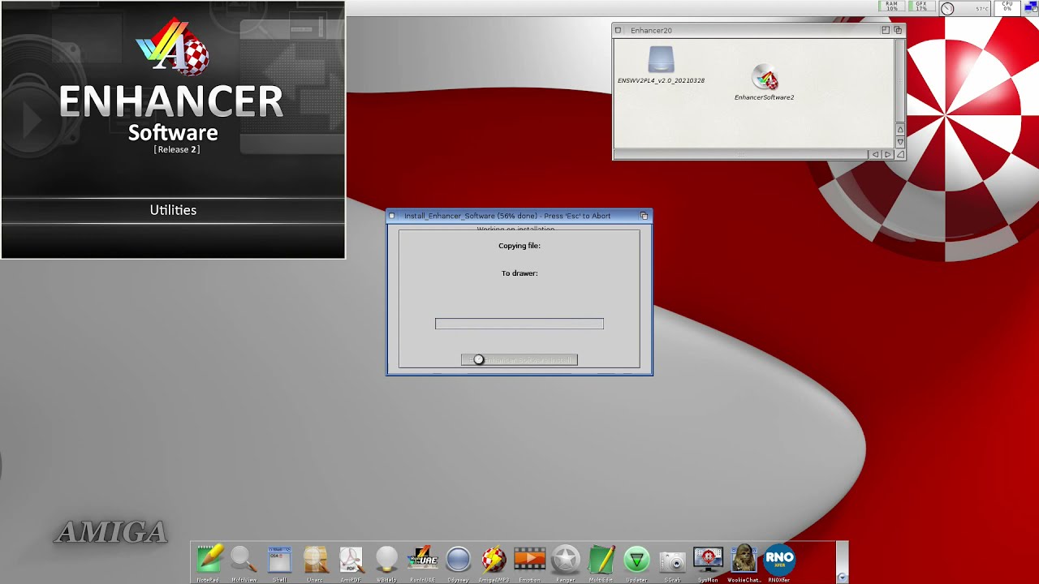Click Enhancer20 scroll right arrow
This screenshot has width=1039, height=584.
(887, 154)
